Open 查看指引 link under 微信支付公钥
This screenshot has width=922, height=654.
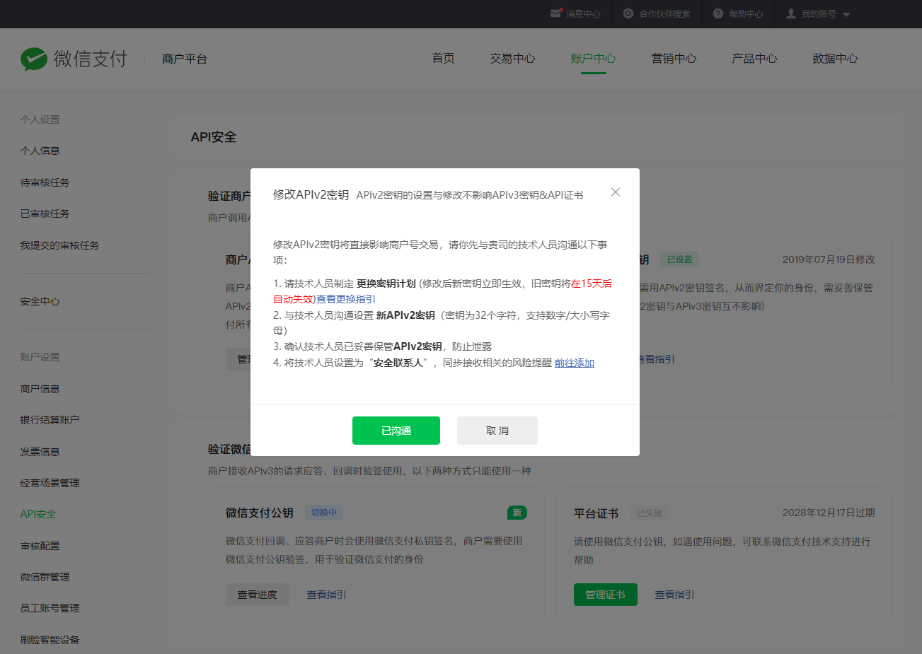[x=327, y=595]
